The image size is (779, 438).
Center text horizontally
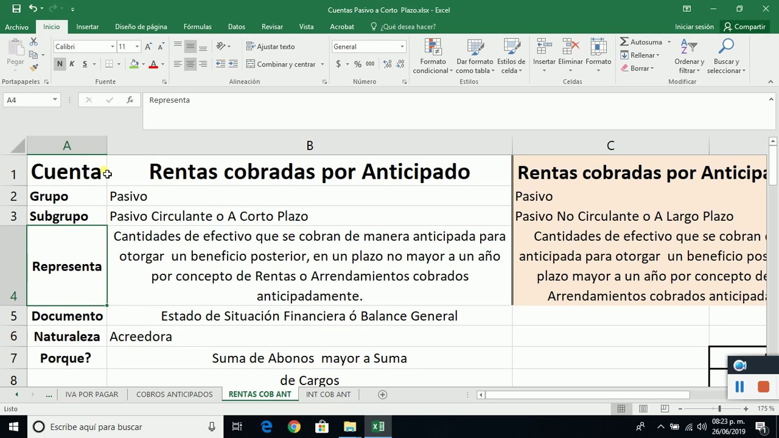click(190, 64)
